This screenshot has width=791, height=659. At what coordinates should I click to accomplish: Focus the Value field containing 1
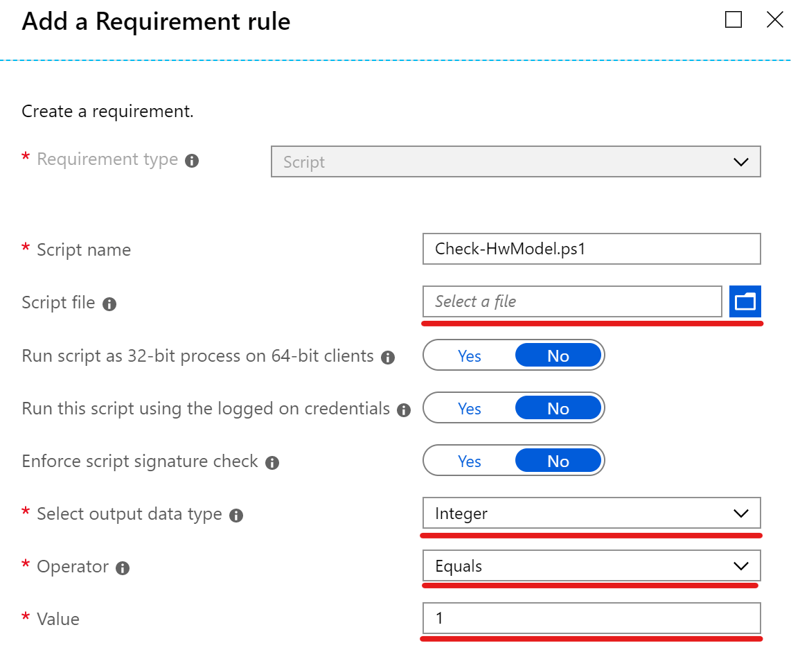591,618
